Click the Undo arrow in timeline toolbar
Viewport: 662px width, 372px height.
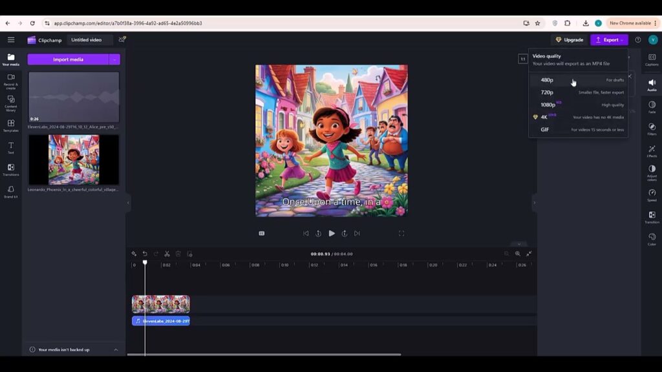145,254
